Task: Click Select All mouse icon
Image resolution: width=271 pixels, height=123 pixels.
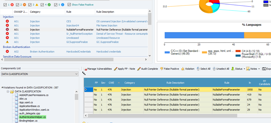Action: (198, 69)
